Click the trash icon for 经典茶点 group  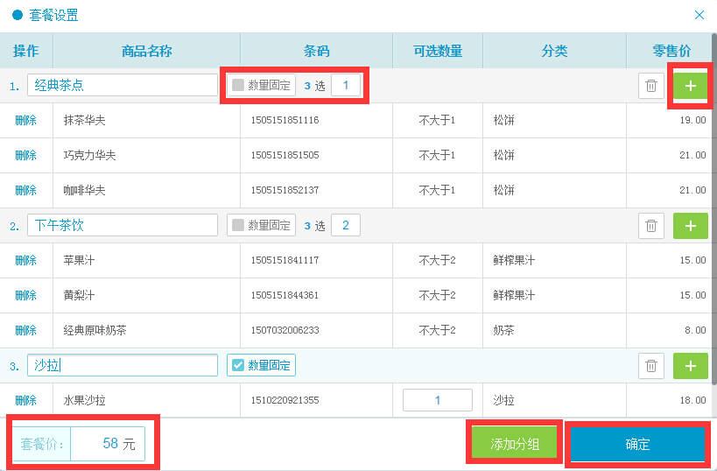coord(650,86)
